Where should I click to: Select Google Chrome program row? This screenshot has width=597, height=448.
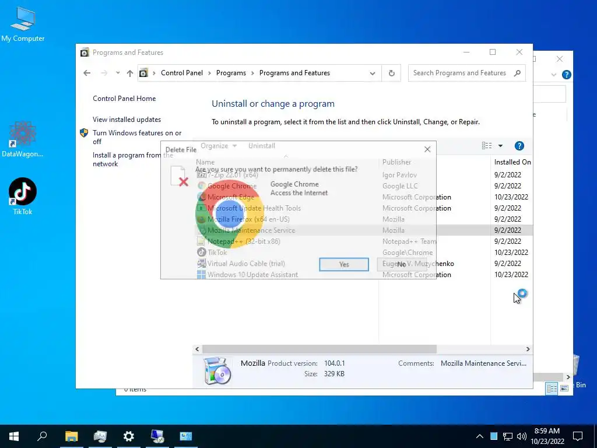point(364,186)
